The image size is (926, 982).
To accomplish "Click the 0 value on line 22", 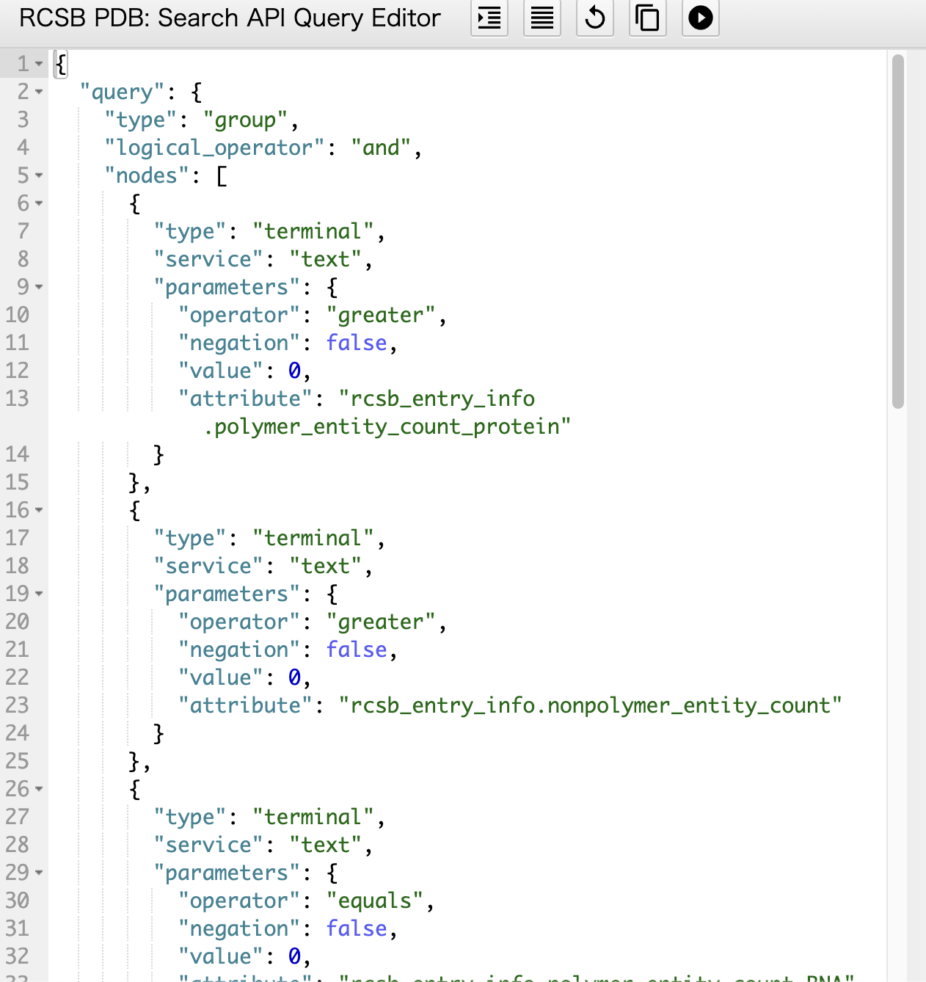I will (294, 677).
